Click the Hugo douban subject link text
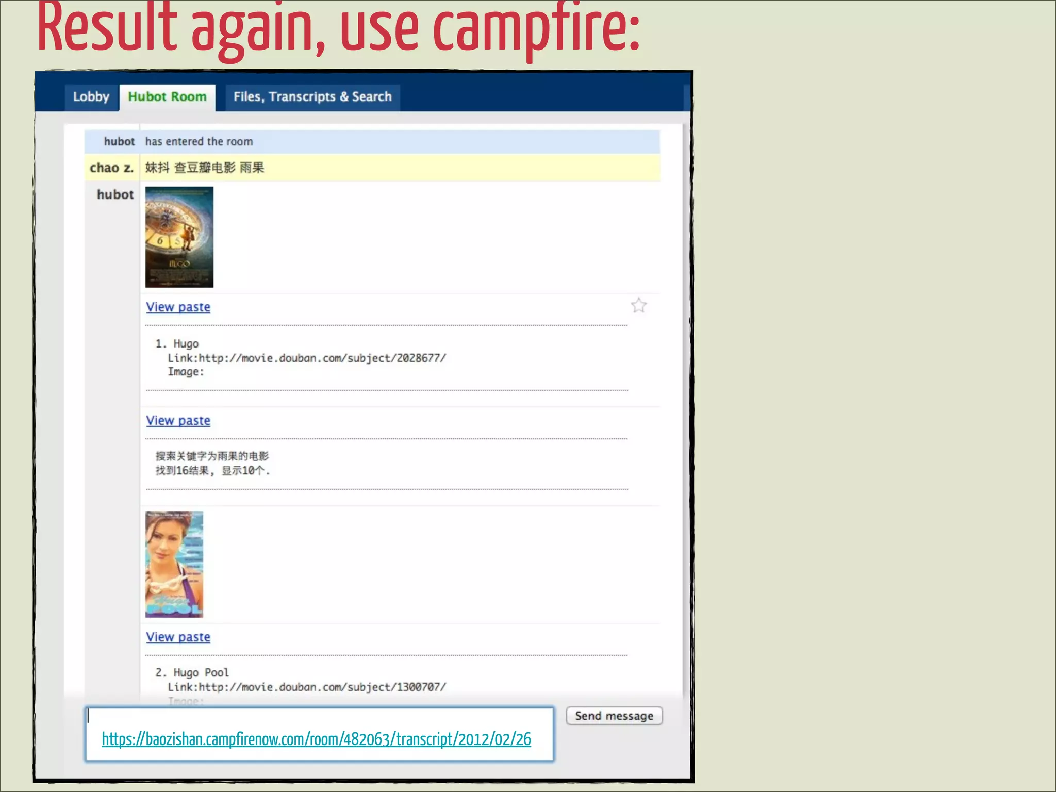Image resolution: width=1056 pixels, height=792 pixels. (x=322, y=358)
